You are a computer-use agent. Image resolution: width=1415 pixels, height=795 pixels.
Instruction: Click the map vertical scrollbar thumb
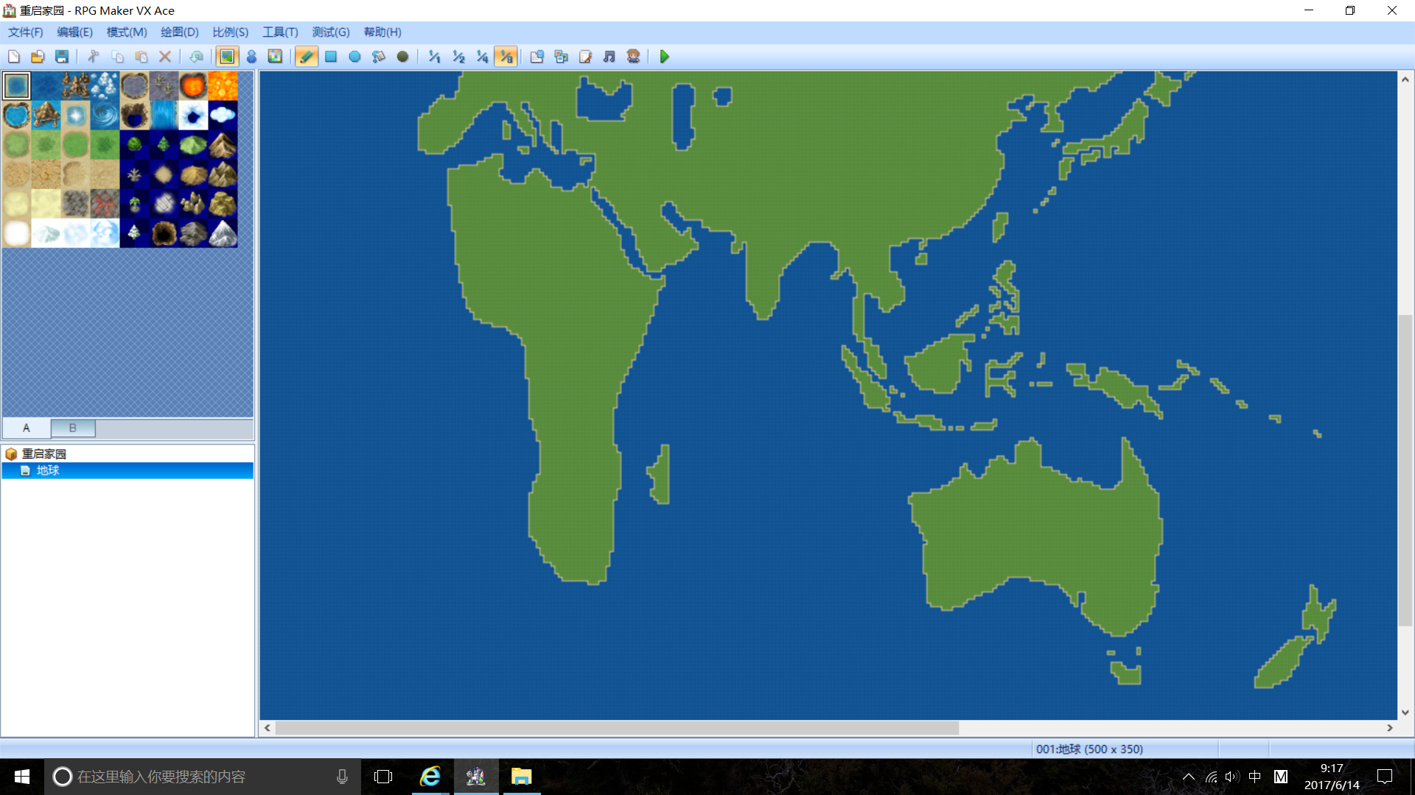pos(1405,470)
